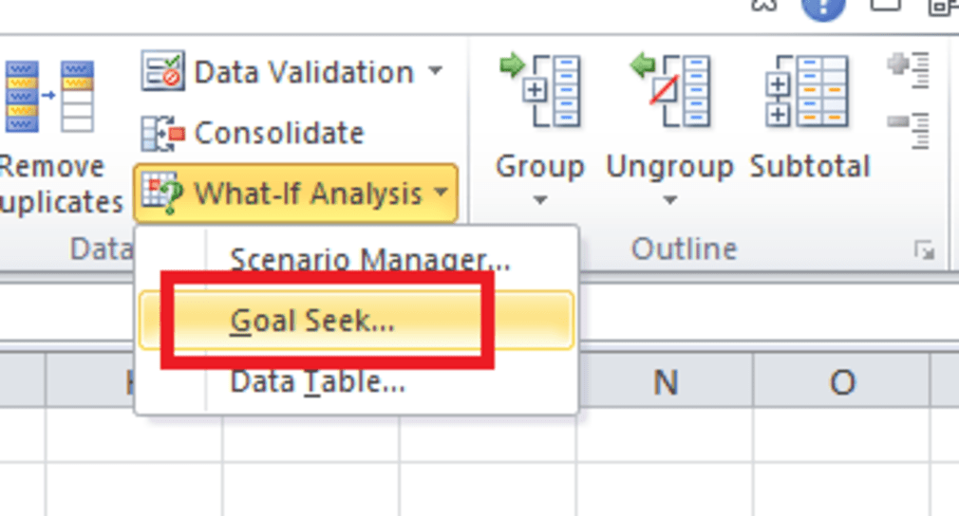Screen dimensions: 959x516
Task: Open the Outline group dialog launcher
Action: tap(923, 249)
